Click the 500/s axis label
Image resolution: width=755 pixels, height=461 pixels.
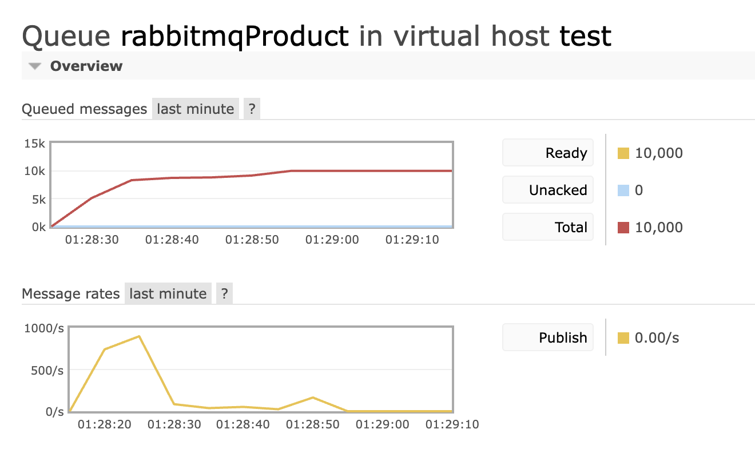pos(48,370)
